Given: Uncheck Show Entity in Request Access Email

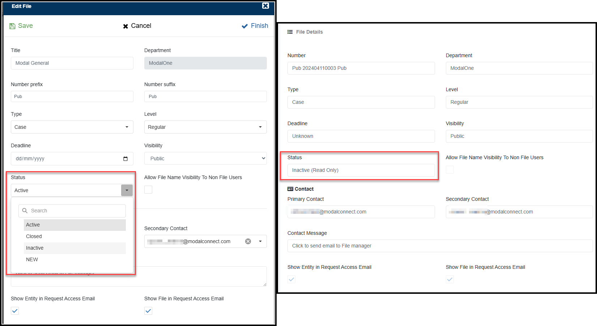Looking at the screenshot, I should pos(15,311).
